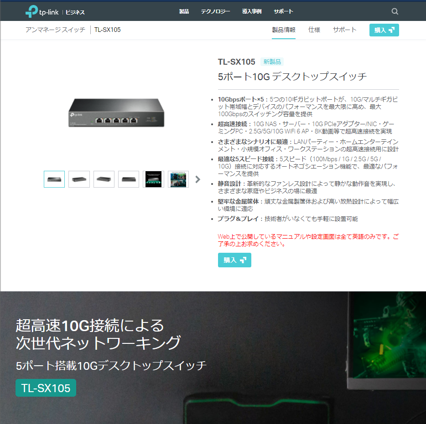Screen dimensions: 426x424
Task: Select the 製品情報 tab
Action: pyautogui.click(x=284, y=30)
